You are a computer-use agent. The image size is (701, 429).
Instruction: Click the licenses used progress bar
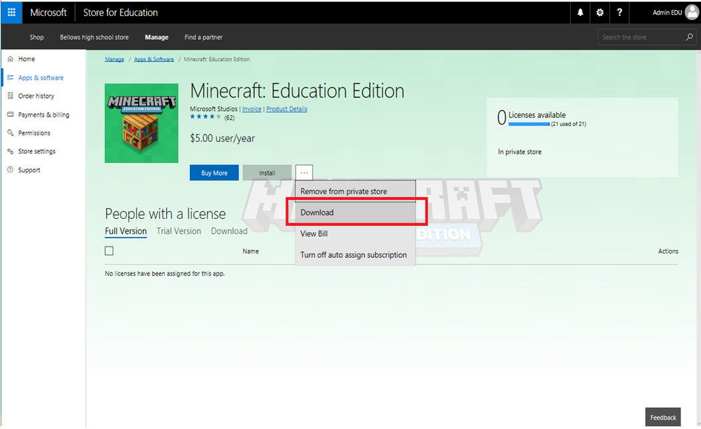(529, 124)
